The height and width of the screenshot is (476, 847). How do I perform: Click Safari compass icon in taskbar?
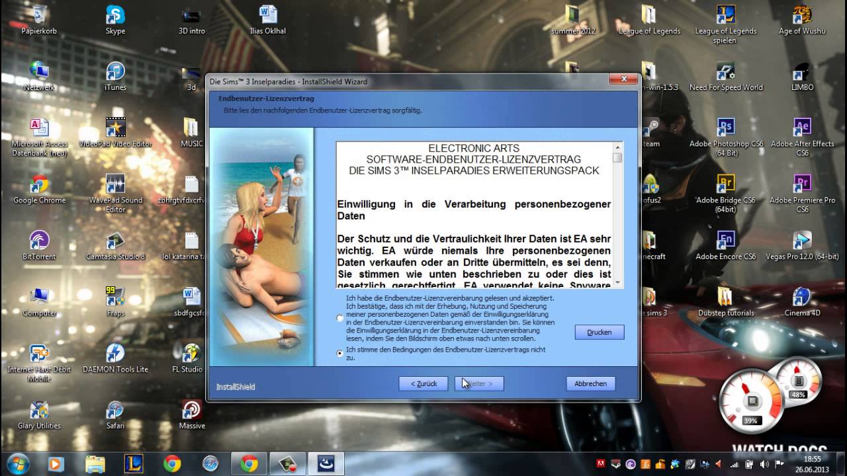click(x=210, y=464)
